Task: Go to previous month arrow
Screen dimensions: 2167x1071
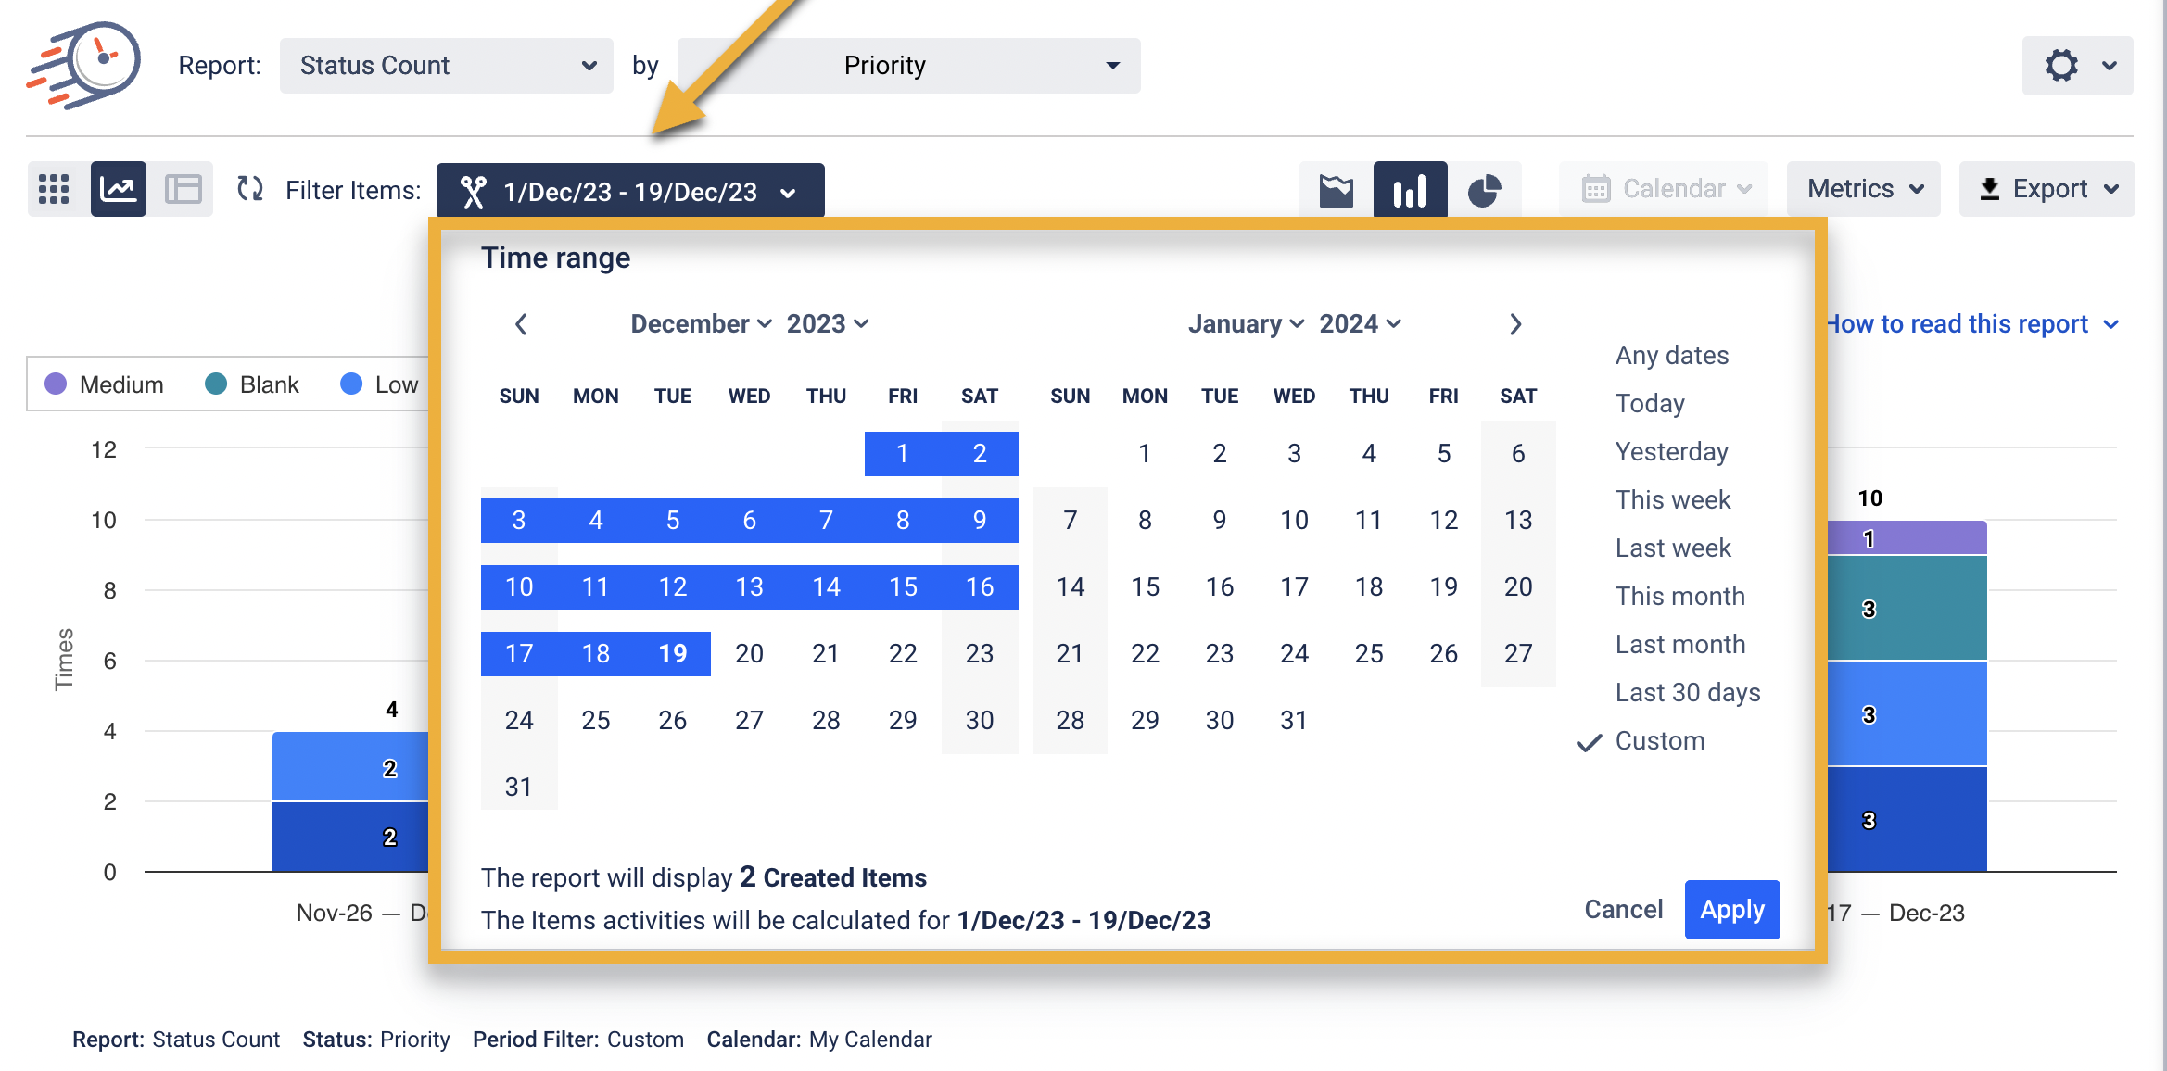Action: [x=521, y=324]
